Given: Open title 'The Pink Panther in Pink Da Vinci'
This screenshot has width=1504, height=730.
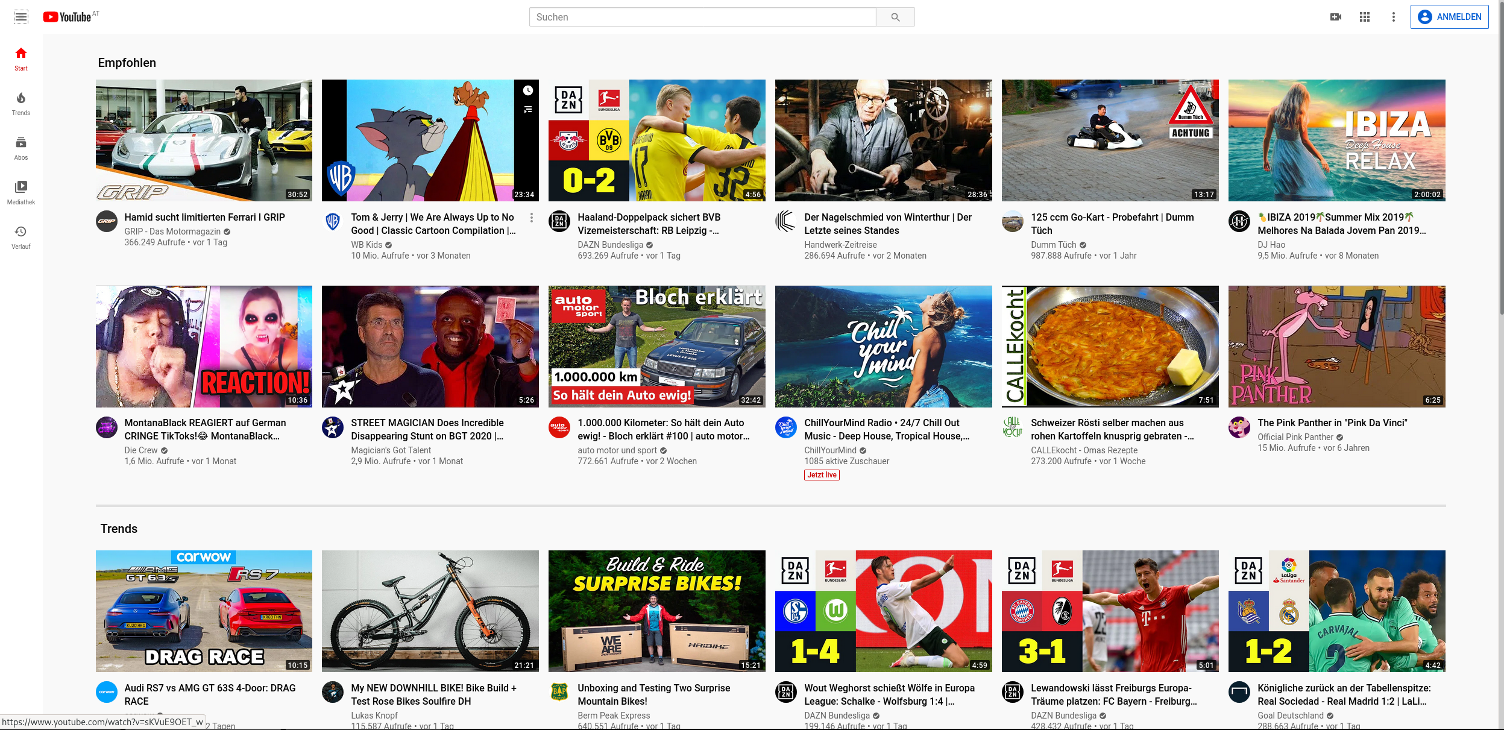Looking at the screenshot, I should click(1332, 423).
